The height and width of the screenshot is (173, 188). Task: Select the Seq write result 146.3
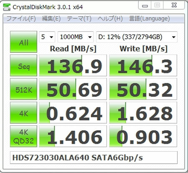[143, 65]
